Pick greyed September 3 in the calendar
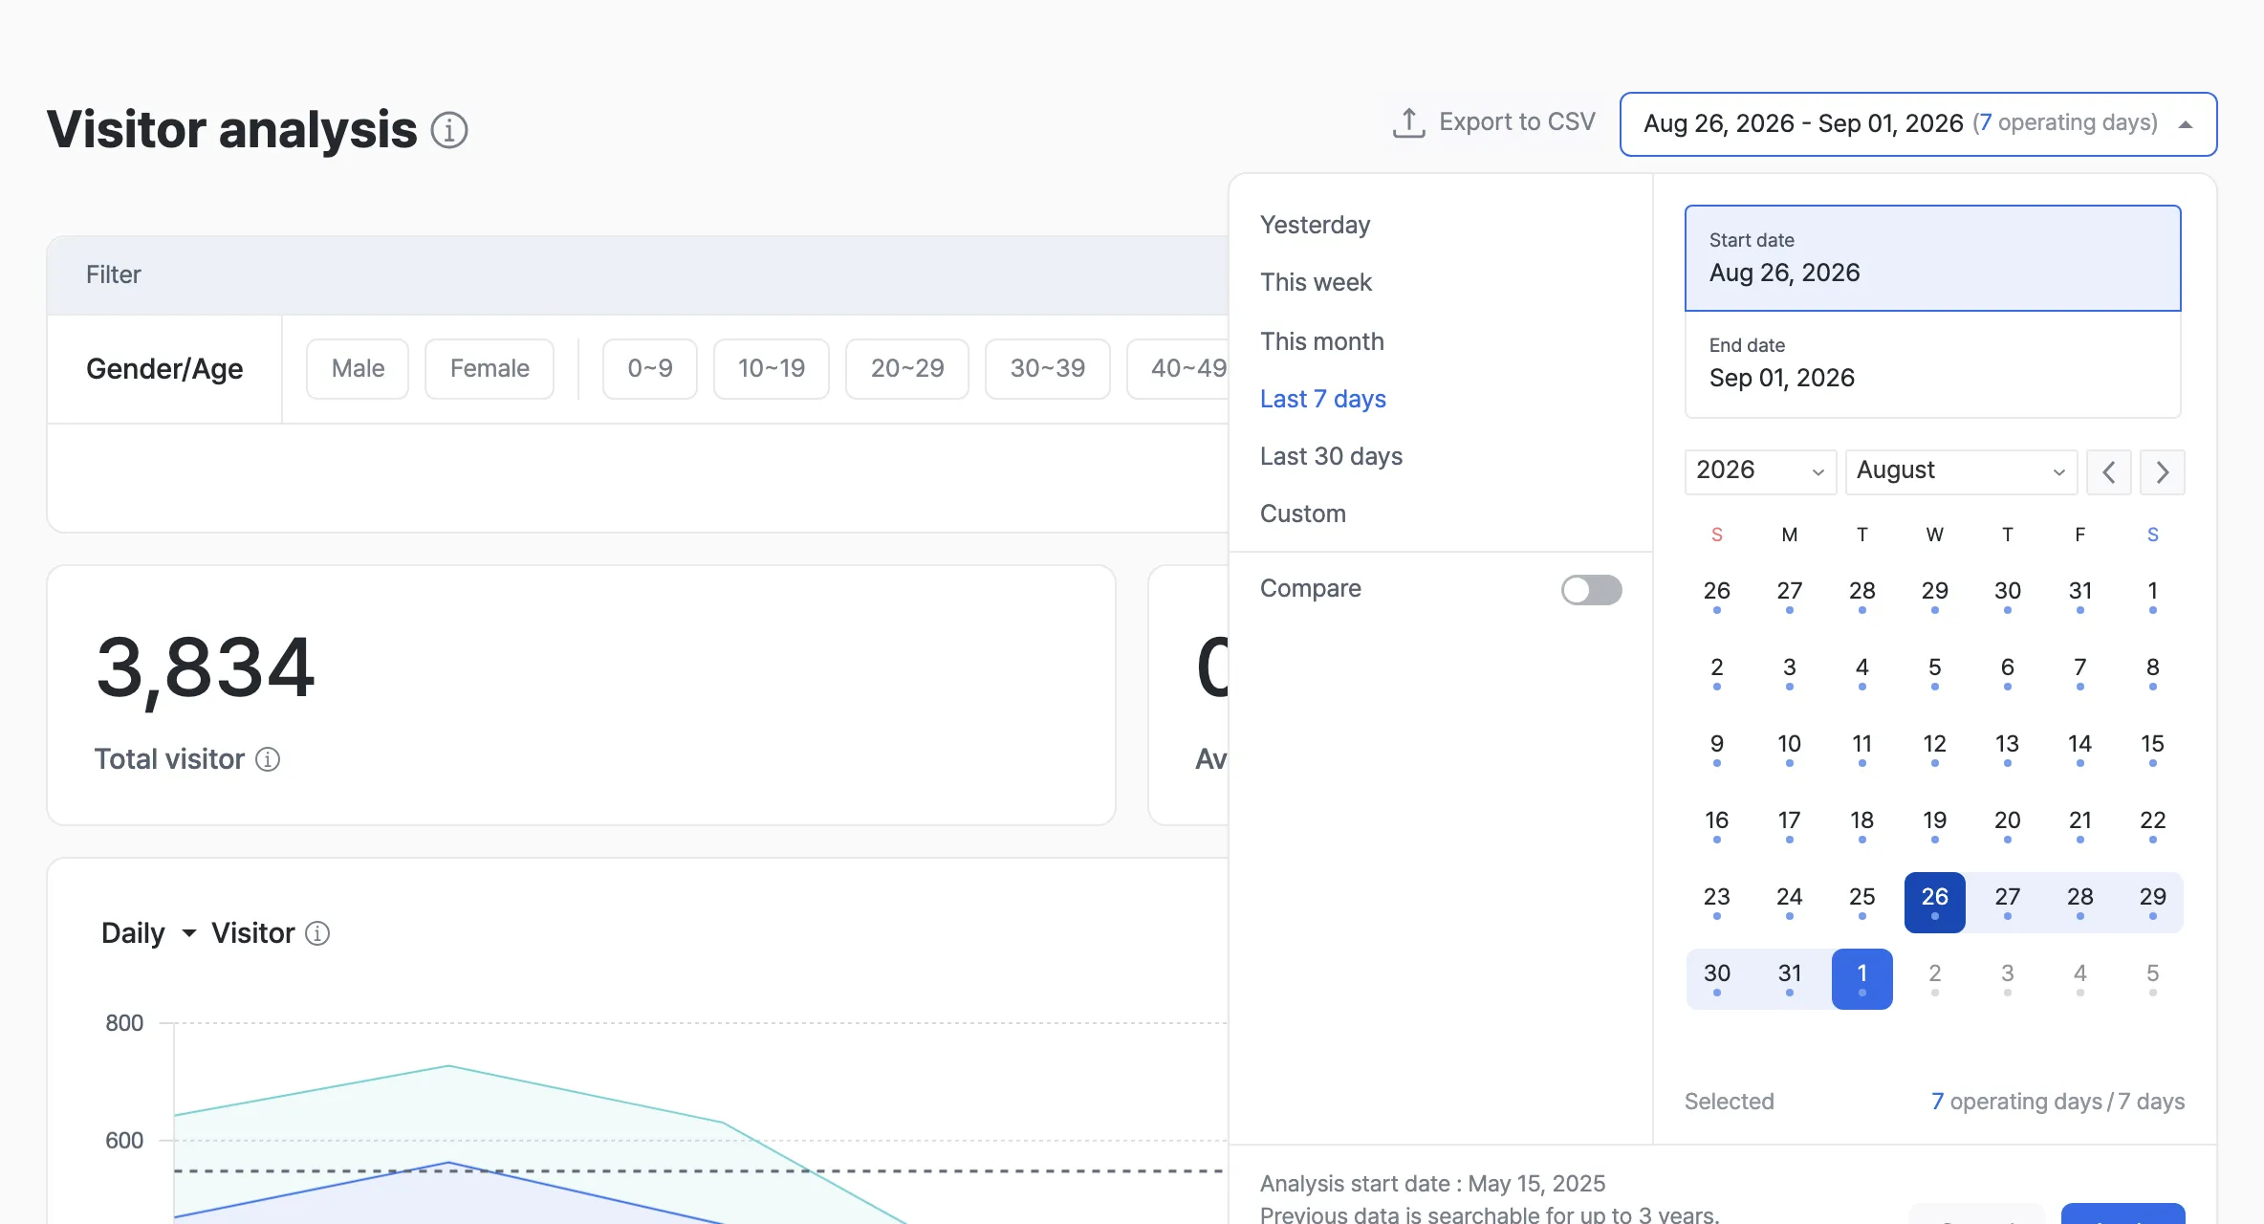The width and height of the screenshot is (2264, 1224). coord(2007,978)
